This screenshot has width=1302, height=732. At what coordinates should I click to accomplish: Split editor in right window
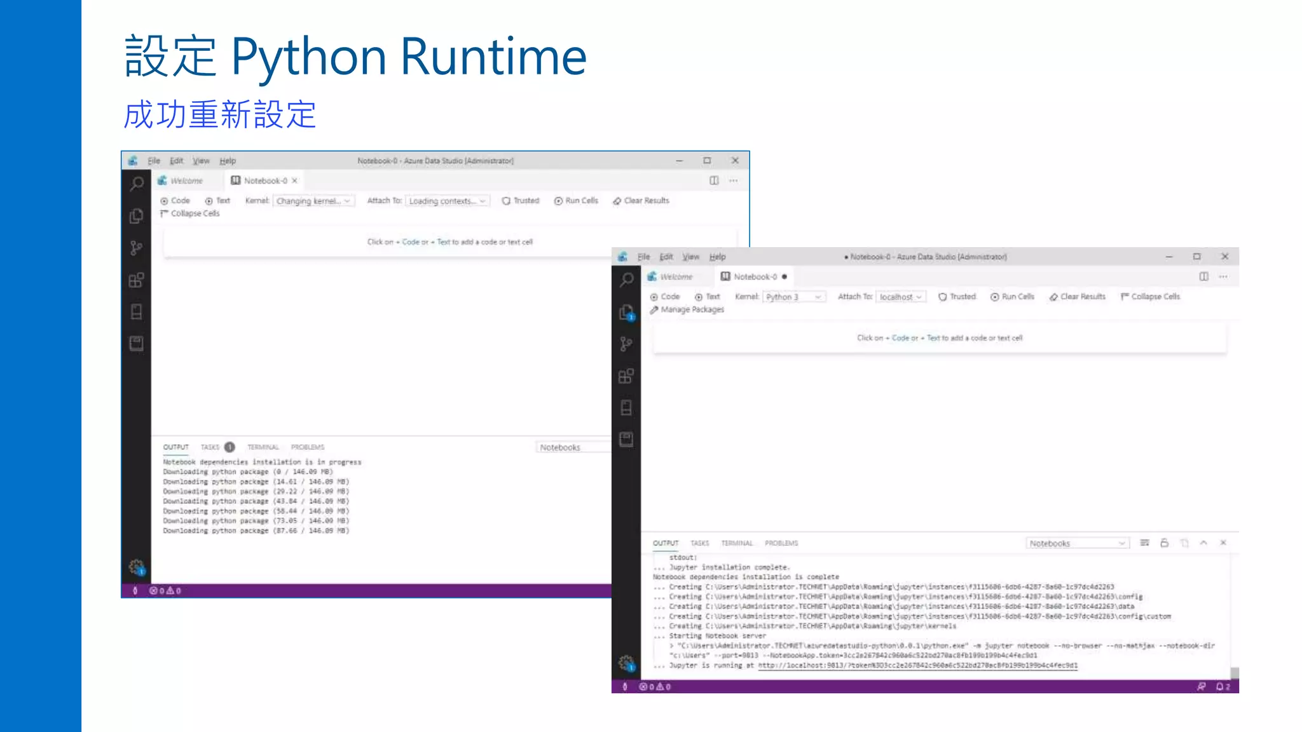pyautogui.click(x=1204, y=276)
